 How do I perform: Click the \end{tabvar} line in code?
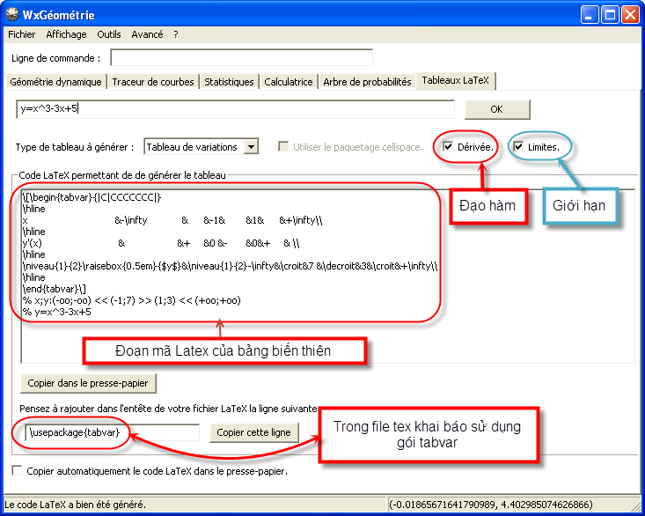pyautogui.click(x=55, y=289)
